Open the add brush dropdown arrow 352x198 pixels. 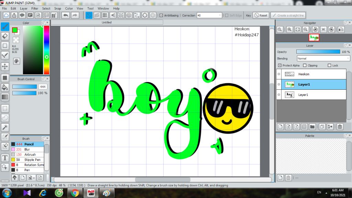[34, 178]
